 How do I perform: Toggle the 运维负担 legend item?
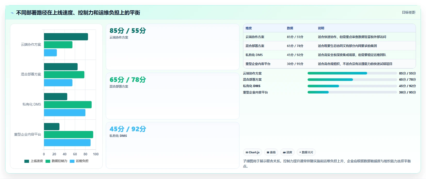tap(79, 161)
